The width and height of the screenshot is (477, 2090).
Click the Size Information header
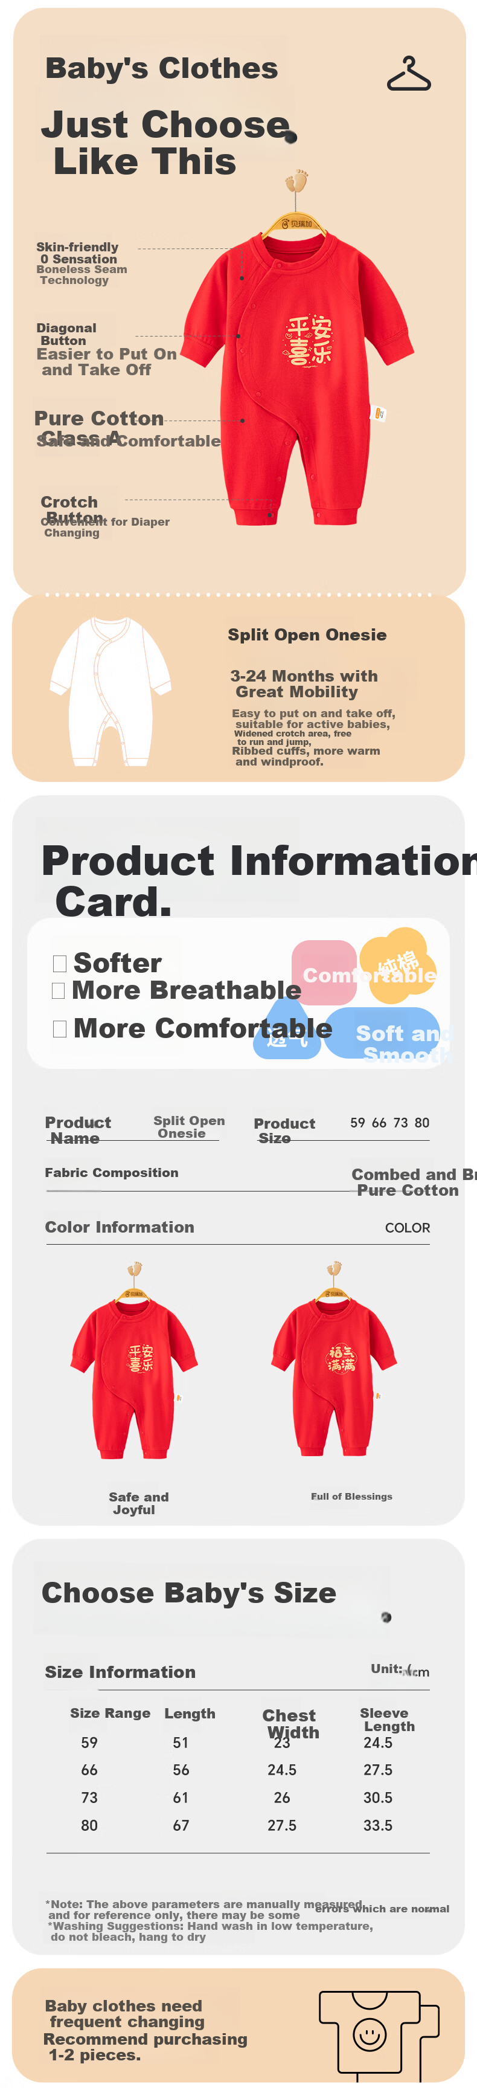point(120,1671)
